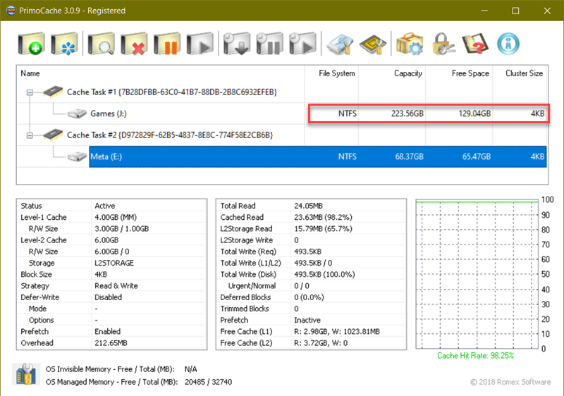564x396 pixels.
Task: Click the R/W Size value 3.00GB / 1.00GB
Action: point(121,229)
